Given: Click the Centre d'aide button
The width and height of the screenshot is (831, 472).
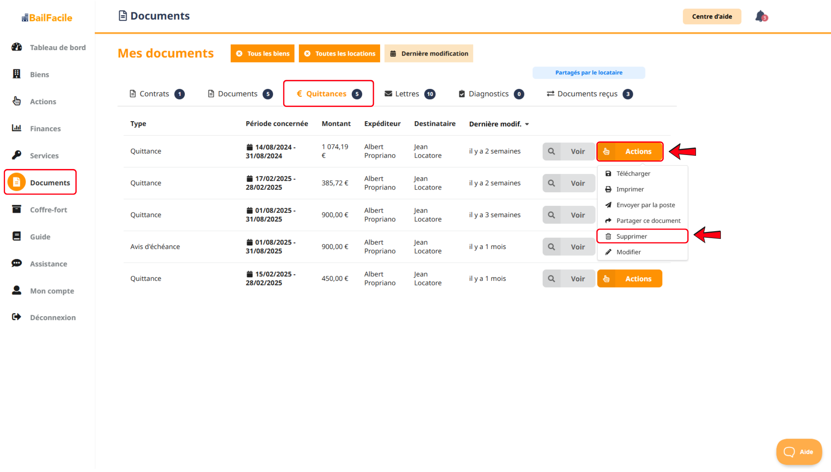Looking at the screenshot, I should pos(712,16).
